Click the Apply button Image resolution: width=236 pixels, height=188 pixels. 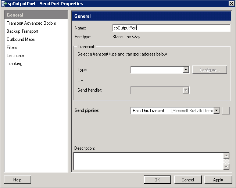218,180
